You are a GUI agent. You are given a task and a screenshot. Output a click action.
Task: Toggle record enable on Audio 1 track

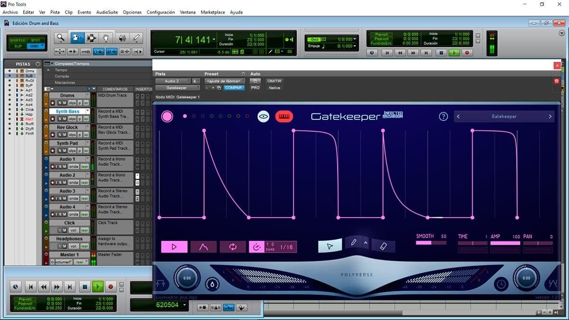point(53,166)
